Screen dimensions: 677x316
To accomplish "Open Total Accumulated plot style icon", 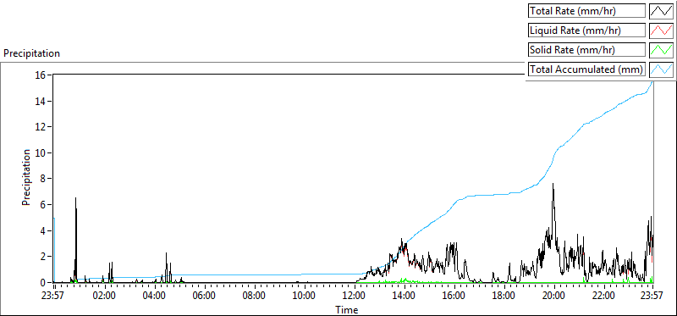I will point(661,69).
